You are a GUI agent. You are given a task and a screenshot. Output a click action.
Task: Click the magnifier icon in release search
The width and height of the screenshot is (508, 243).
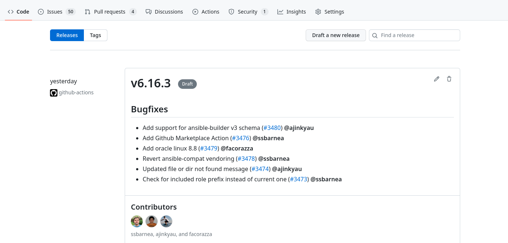tap(375, 36)
